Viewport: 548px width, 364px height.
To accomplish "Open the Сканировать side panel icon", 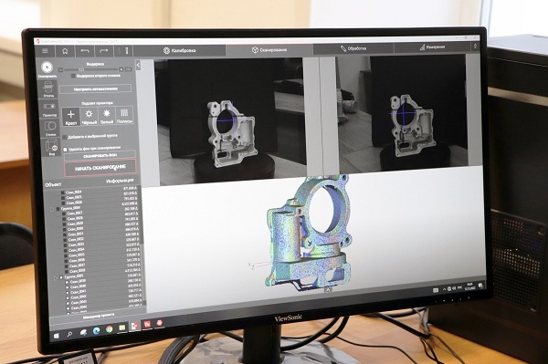I will pos(47,68).
